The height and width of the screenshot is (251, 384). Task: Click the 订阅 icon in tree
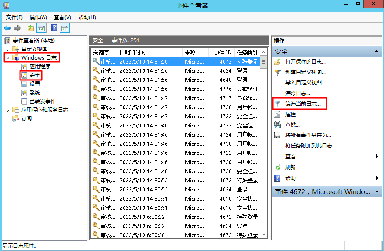tap(16, 119)
